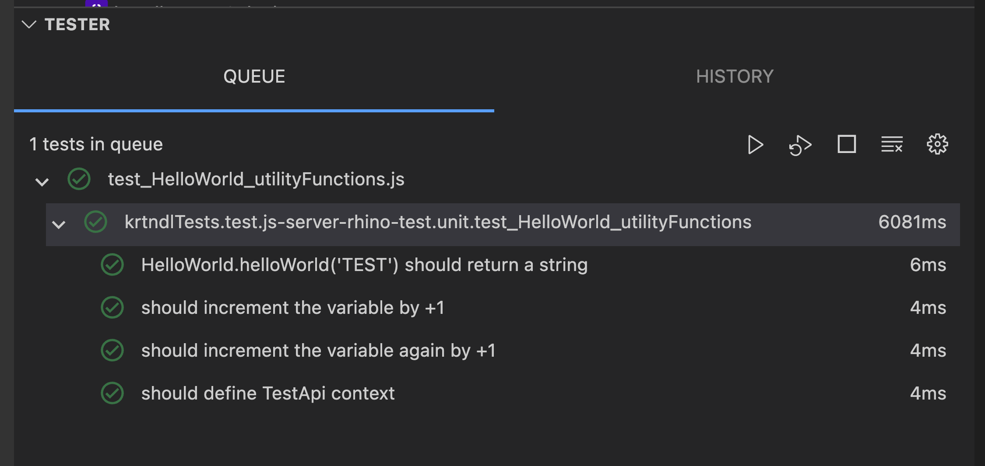Click the '1 tests in queue' label

point(96,144)
